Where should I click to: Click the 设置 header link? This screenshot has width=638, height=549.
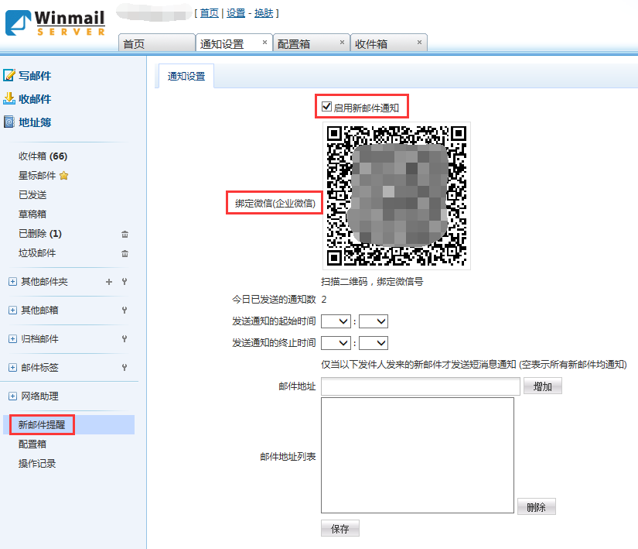click(x=236, y=13)
